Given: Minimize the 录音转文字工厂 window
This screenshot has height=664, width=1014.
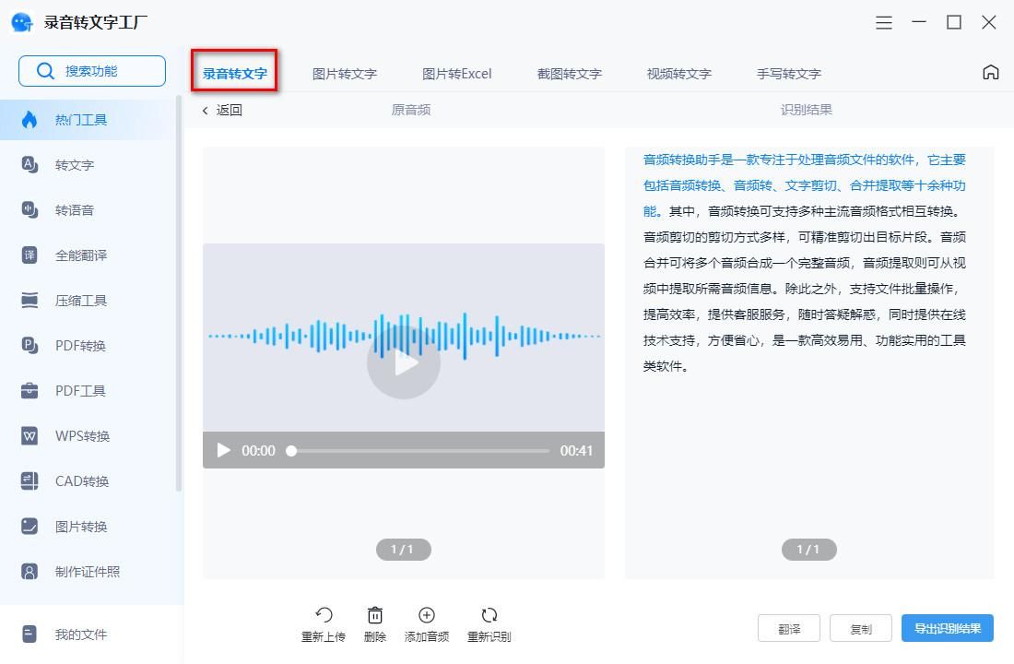Looking at the screenshot, I should 919,23.
